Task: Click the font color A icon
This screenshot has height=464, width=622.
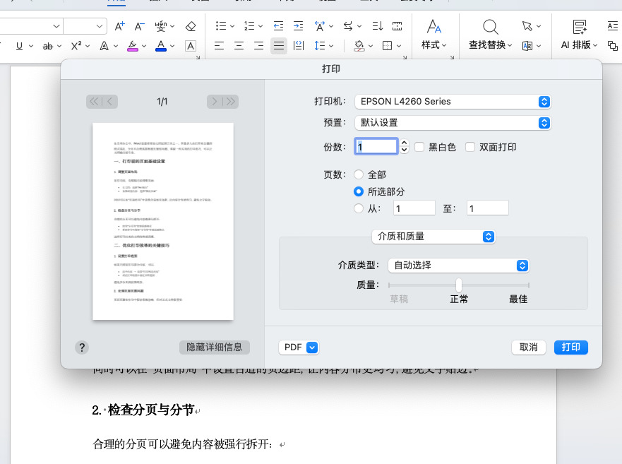Action: [161, 46]
